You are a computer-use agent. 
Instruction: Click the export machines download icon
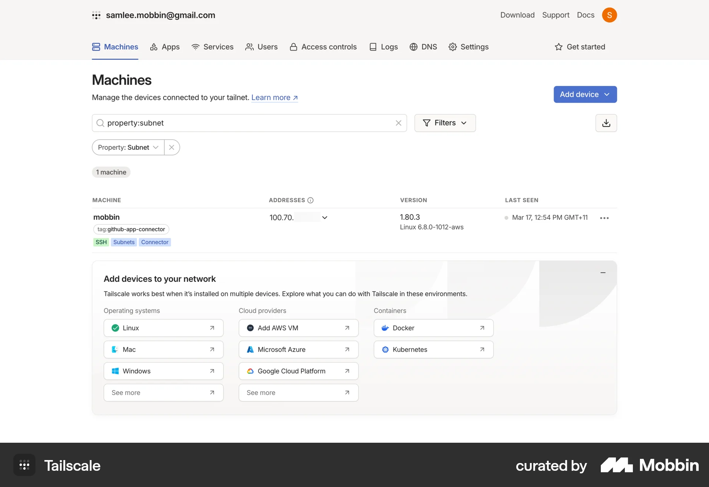click(x=606, y=123)
